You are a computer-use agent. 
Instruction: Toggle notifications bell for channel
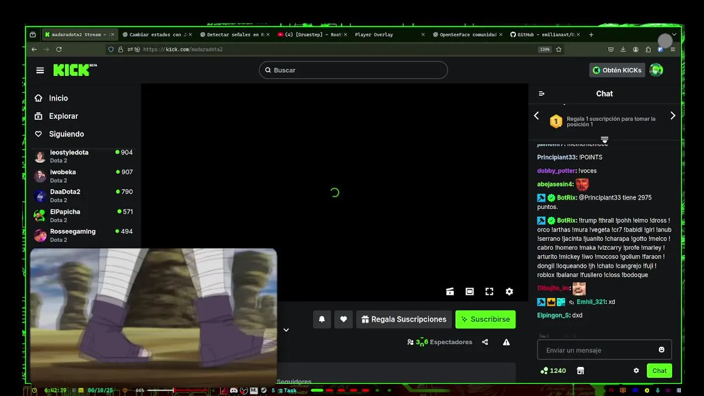coord(322,319)
